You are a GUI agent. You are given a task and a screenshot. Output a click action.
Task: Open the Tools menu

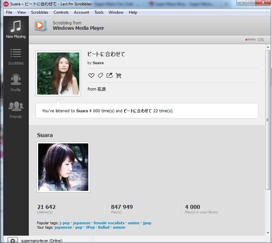99,12
